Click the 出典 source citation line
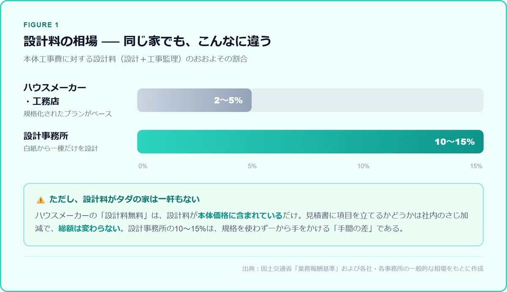The image size is (507, 292). [x=363, y=268]
